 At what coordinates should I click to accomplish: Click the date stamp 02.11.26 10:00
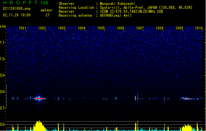17,15
